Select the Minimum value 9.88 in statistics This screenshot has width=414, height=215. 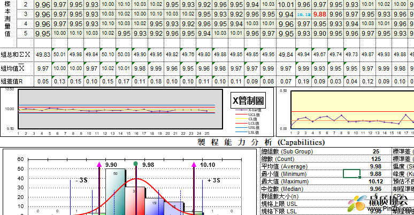(x=375, y=174)
